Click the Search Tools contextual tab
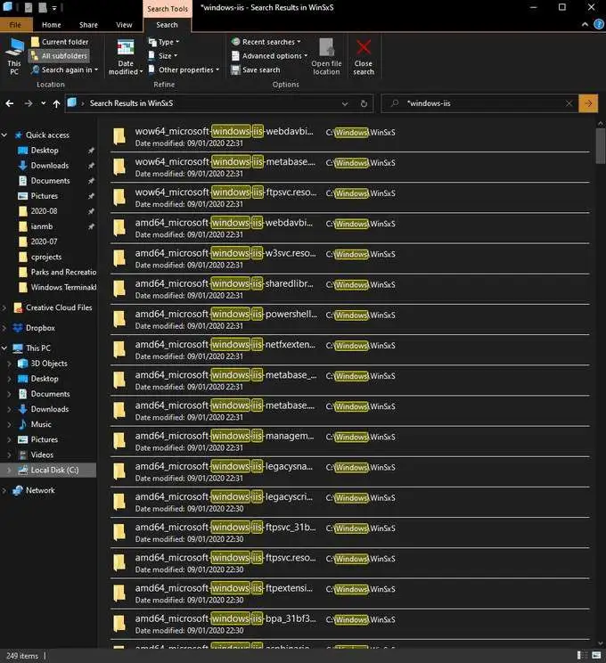This screenshot has width=606, height=663. pyautogui.click(x=168, y=8)
